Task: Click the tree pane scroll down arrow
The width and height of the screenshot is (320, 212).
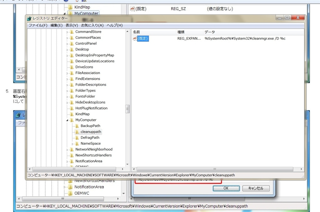Action: pos(127,164)
